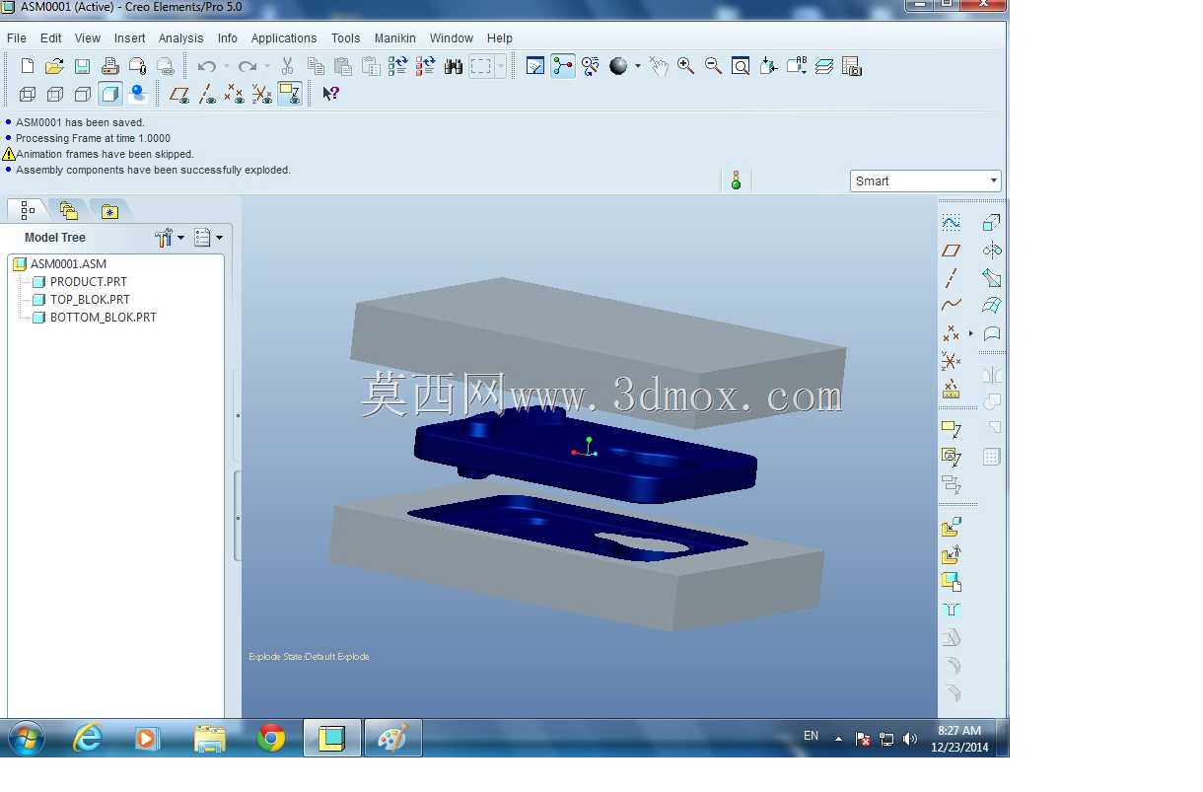
Task: Insert a datum axis from right toolbar
Action: click(x=951, y=278)
